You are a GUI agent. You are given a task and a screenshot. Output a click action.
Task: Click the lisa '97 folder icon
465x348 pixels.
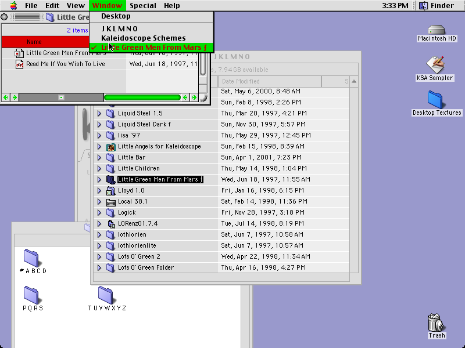(x=110, y=135)
